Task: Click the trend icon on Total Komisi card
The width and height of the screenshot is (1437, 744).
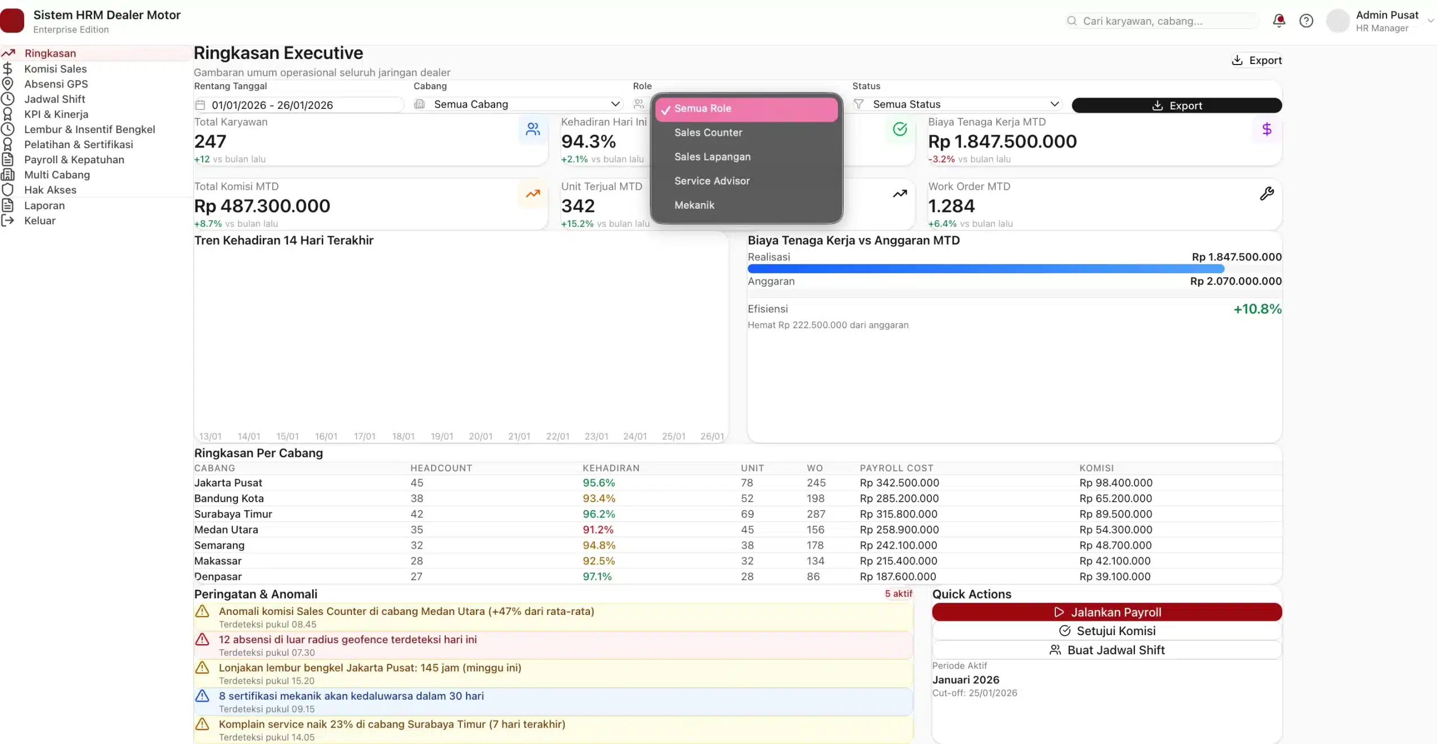Action: tap(532, 193)
